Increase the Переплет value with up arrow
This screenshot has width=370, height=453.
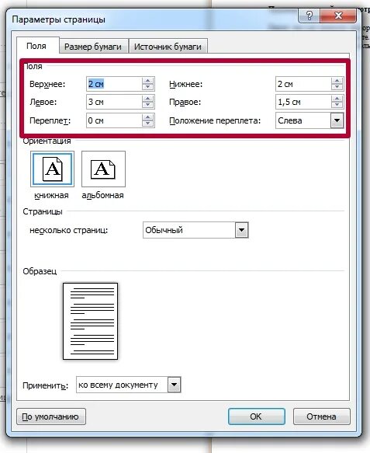click(147, 117)
